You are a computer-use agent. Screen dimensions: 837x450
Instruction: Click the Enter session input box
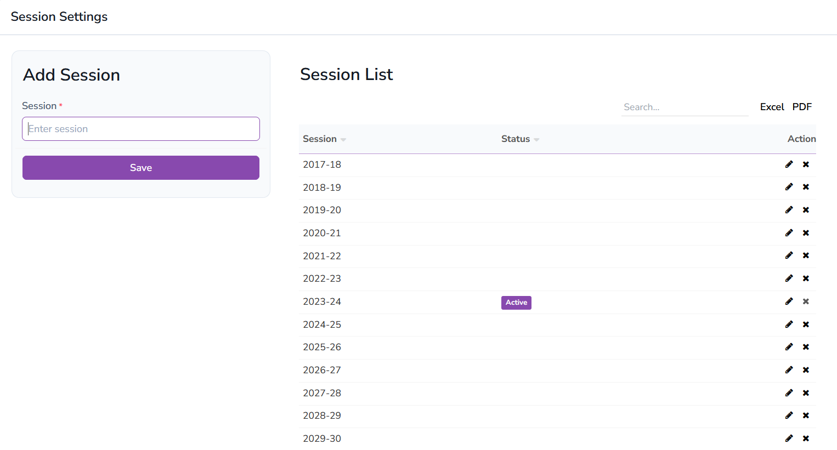tap(140, 128)
